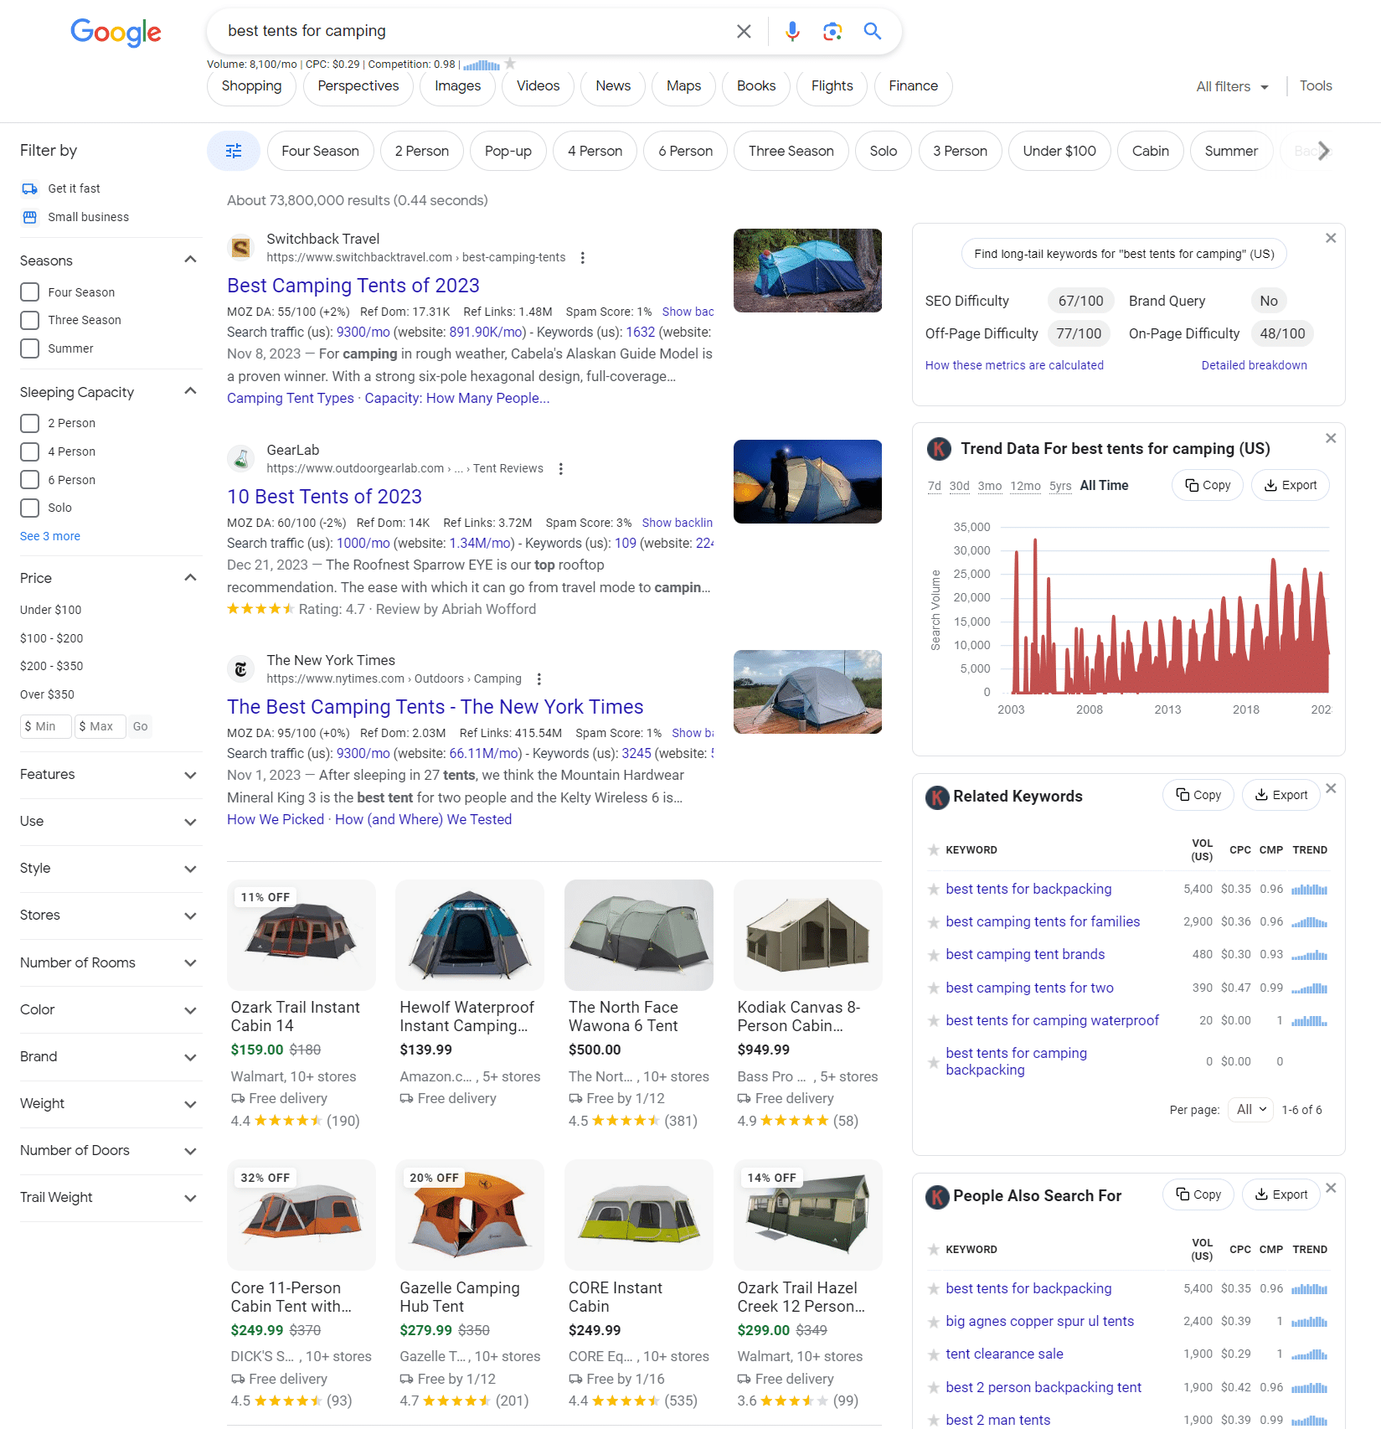This screenshot has width=1381, height=1429.
Task: Close the Trend Data widget
Action: [x=1331, y=439]
